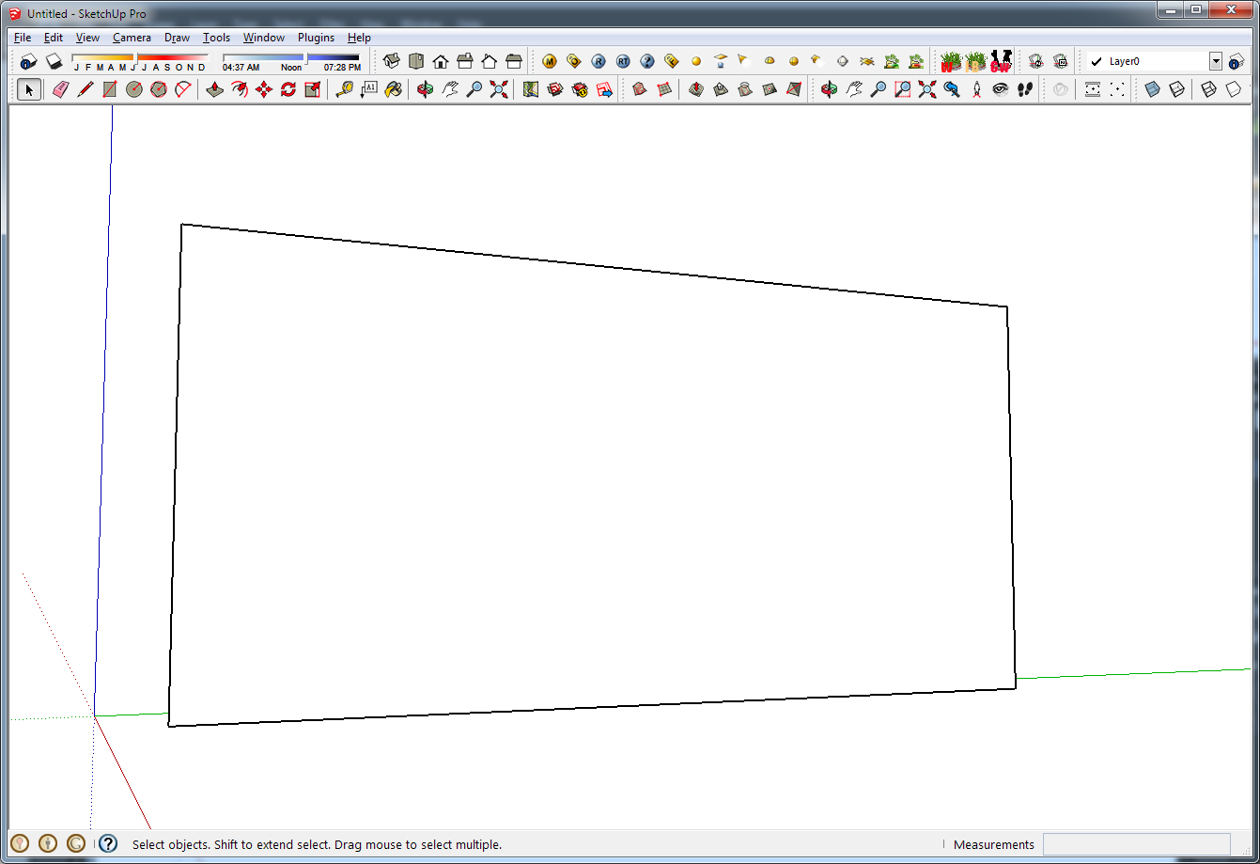Click the status bar help question icon
Viewport: 1260px width, 864px height.
tap(108, 843)
